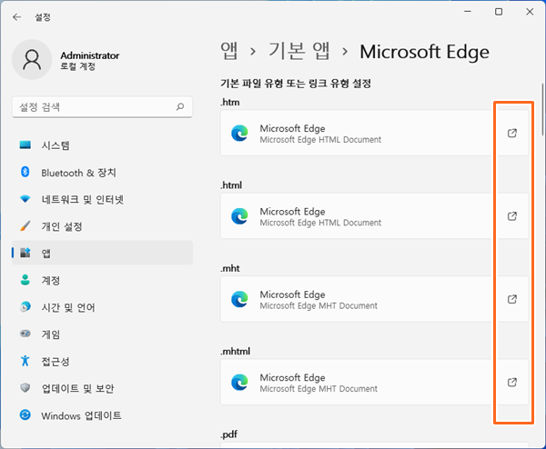
Task: Open 계정 settings page
Action: click(102, 280)
